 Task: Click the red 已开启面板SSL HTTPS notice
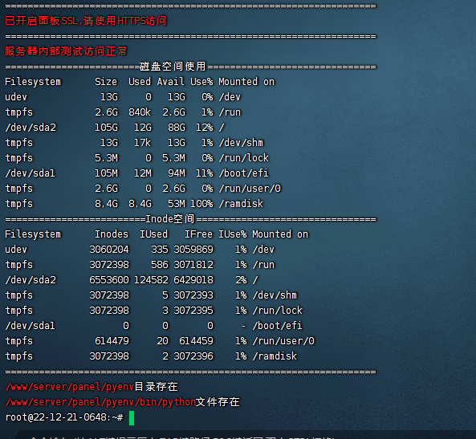point(86,21)
